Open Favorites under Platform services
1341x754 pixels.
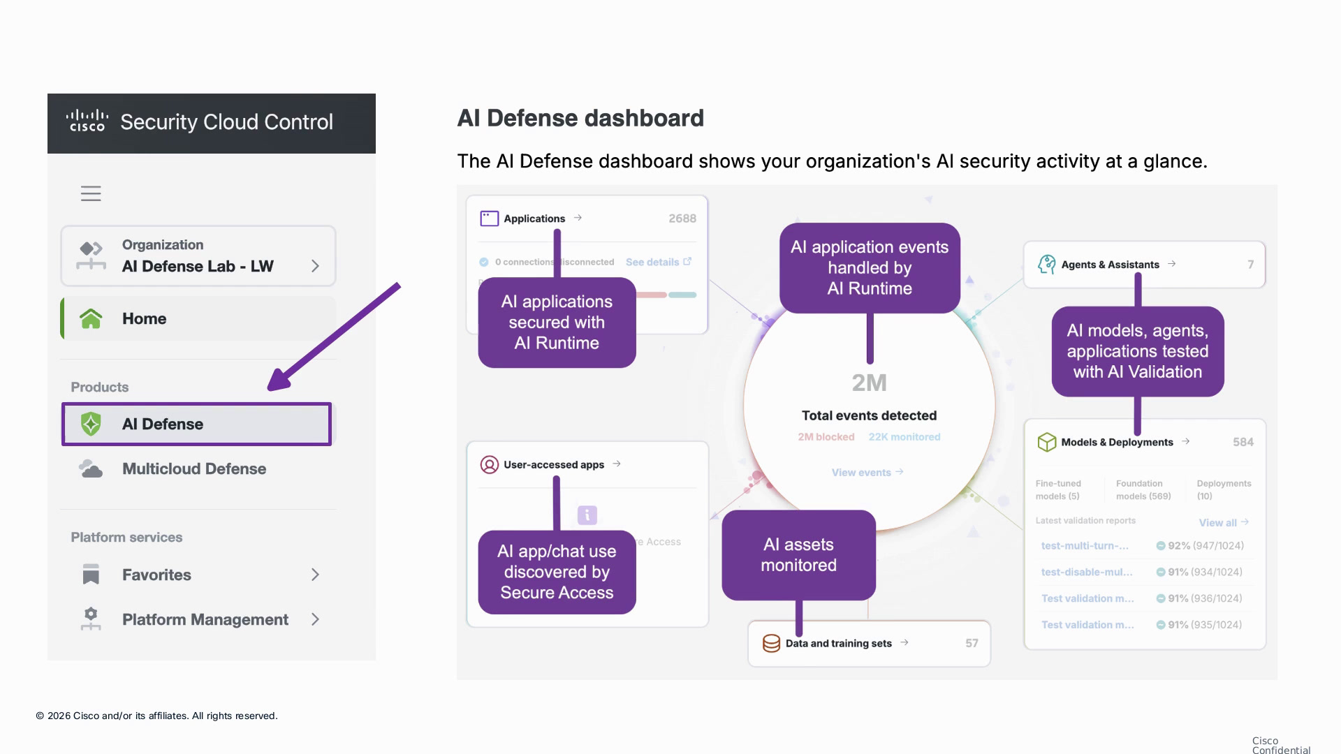coord(198,575)
